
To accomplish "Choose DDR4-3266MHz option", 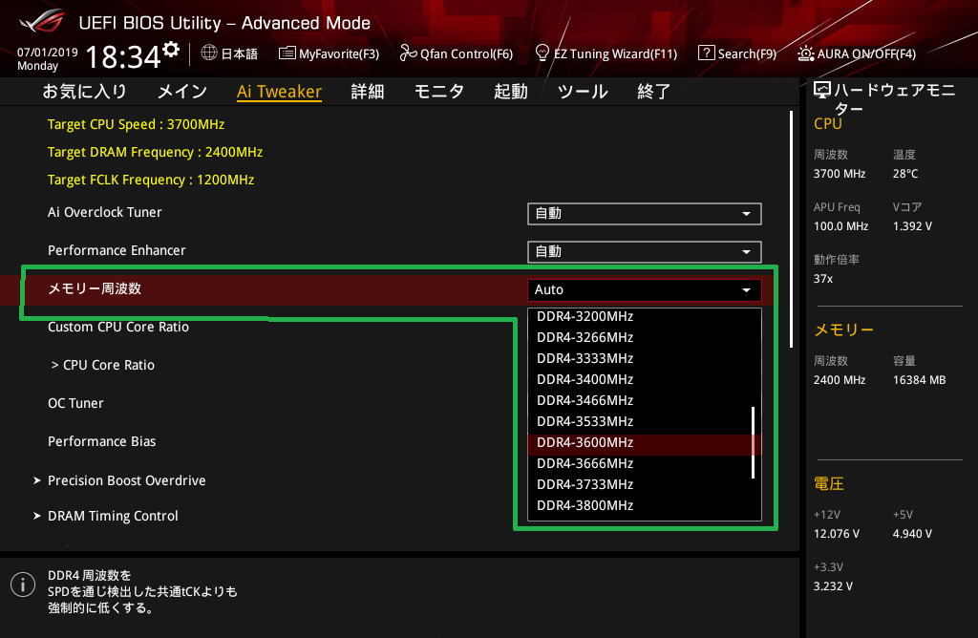I will click(x=641, y=337).
